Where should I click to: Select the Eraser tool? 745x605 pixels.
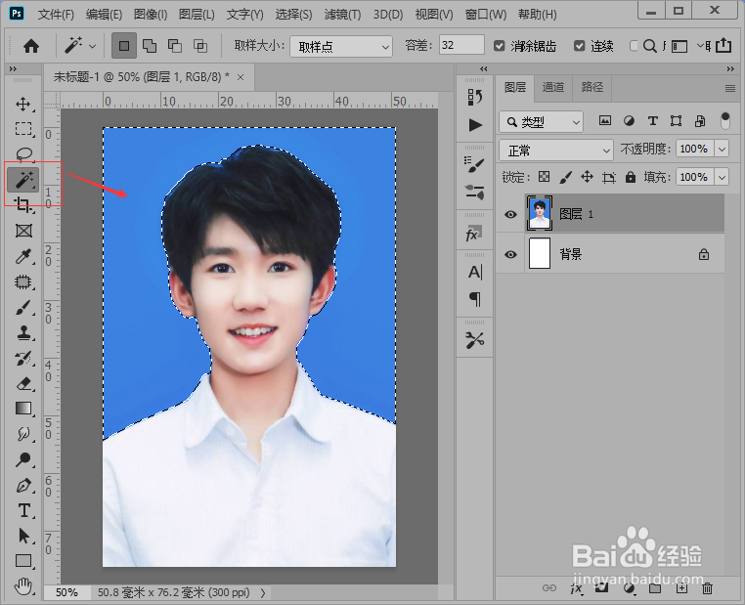[23, 383]
